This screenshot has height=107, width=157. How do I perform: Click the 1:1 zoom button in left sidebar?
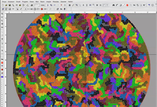tap(2, 27)
